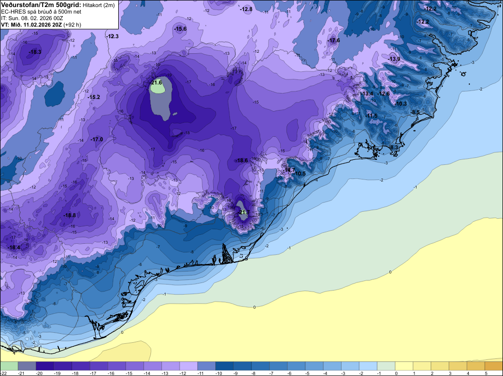Click the -10.5 temperature label
The height and width of the screenshot is (376, 503).
pos(300,174)
